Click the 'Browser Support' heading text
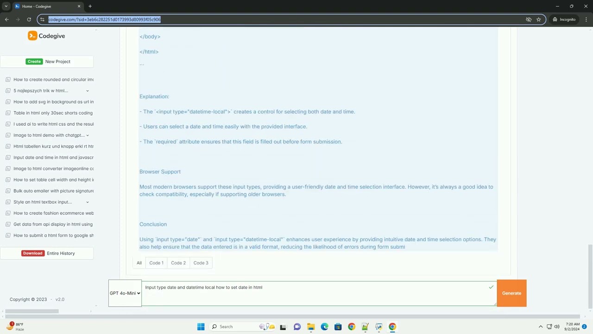 (x=160, y=172)
